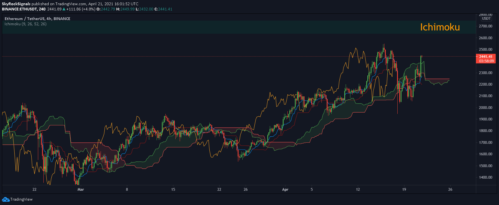Click the L:2432.00 low value
This screenshot has height=205, width=499.
pyautogui.click(x=145, y=9)
